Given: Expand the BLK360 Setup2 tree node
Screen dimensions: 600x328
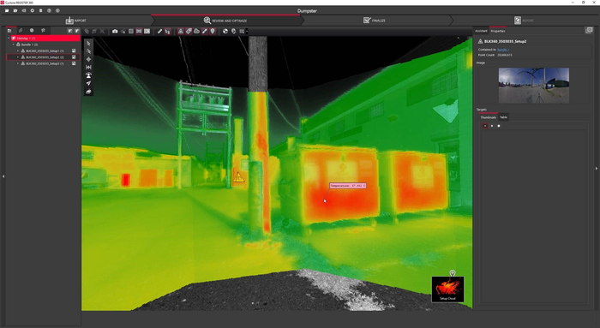Looking at the screenshot, I should pos(18,57).
